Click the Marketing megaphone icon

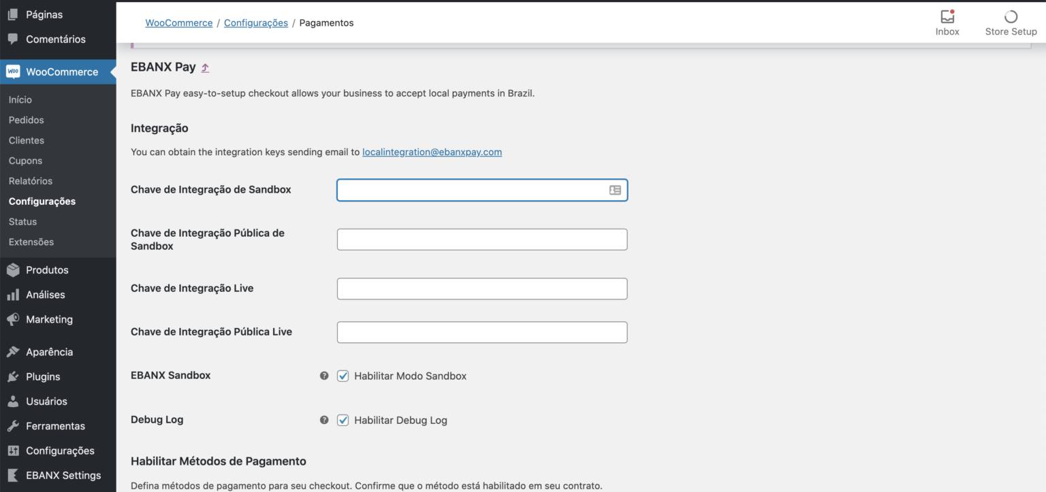pyautogui.click(x=13, y=319)
